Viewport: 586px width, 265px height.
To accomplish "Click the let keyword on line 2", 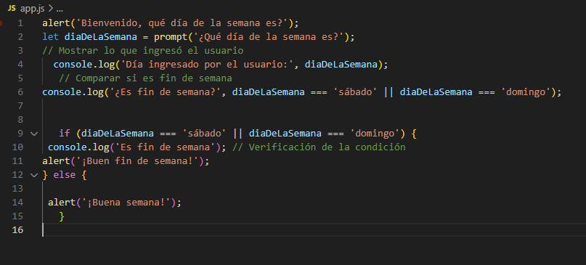I will point(50,37).
